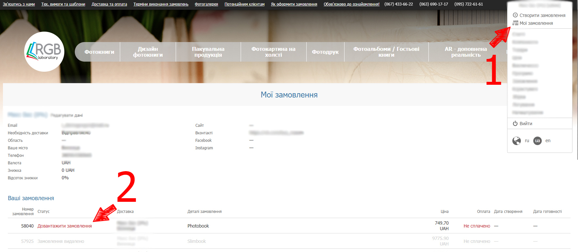Viewport: 578px width, 252px height.
Task: Click the globe language icon
Action: (x=517, y=141)
